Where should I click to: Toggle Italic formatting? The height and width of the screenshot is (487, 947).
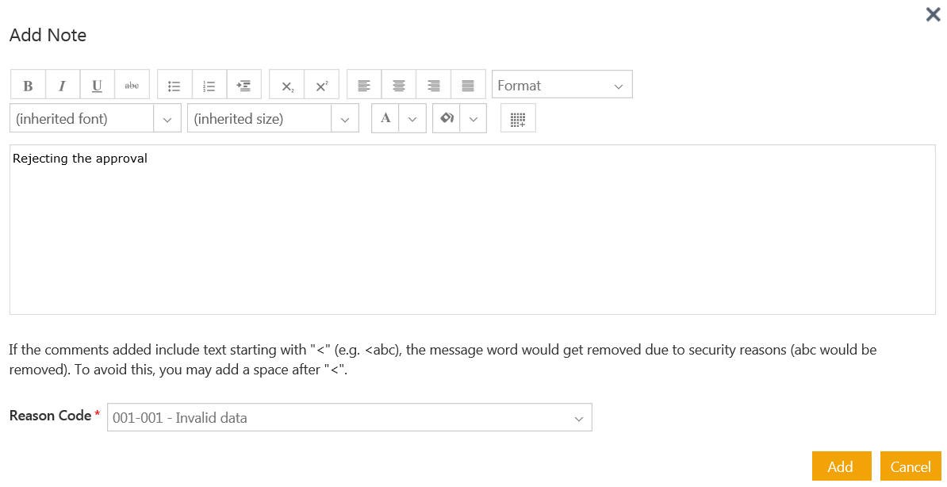tap(63, 86)
